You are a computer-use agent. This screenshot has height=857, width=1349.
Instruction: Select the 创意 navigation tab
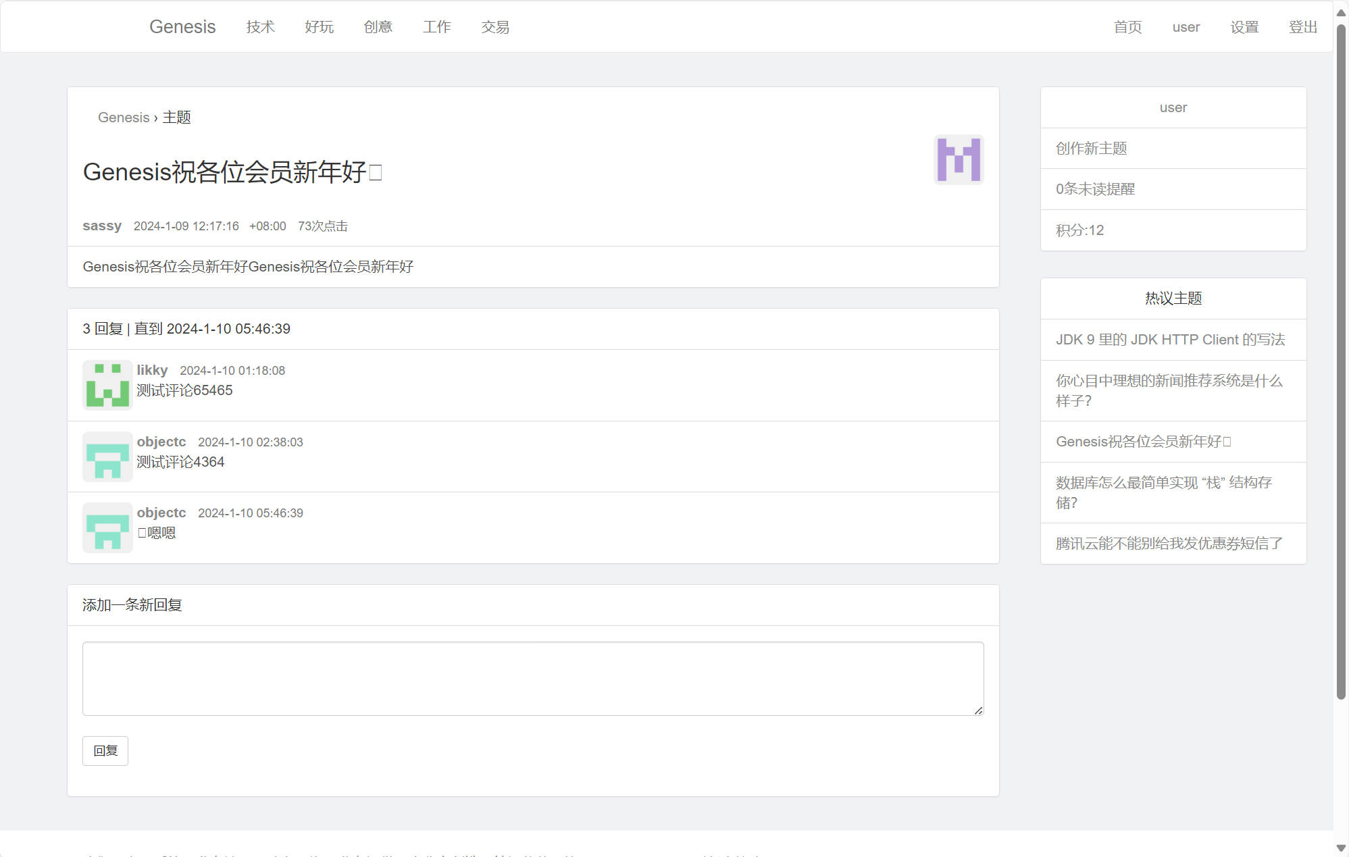point(378,27)
